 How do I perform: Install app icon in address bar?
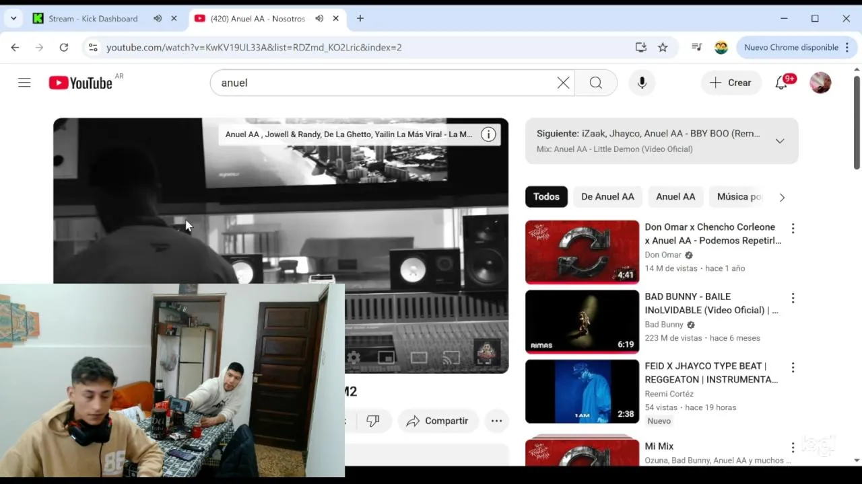[640, 47]
